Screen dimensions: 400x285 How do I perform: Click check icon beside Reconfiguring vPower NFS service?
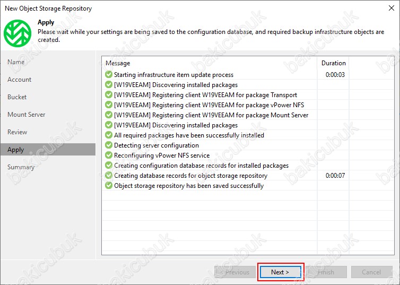click(x=109, y=155)
